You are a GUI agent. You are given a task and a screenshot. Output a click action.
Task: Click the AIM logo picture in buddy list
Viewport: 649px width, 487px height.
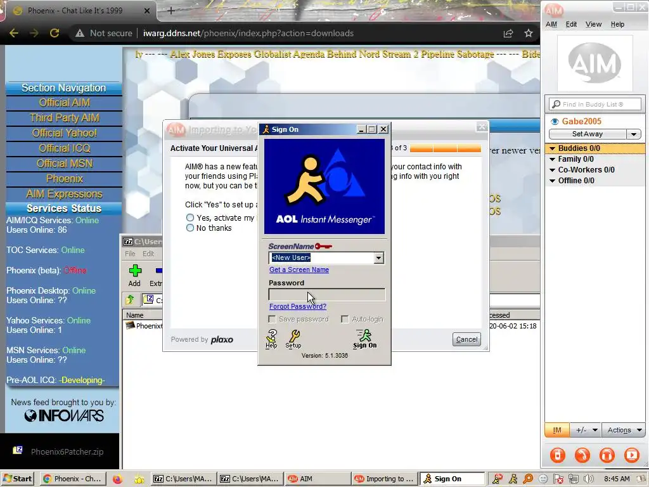594,63
